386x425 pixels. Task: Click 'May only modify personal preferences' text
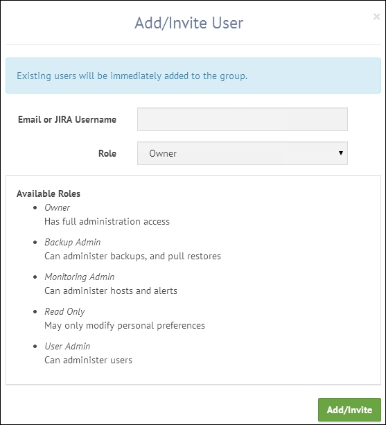(x=125, y=326)
